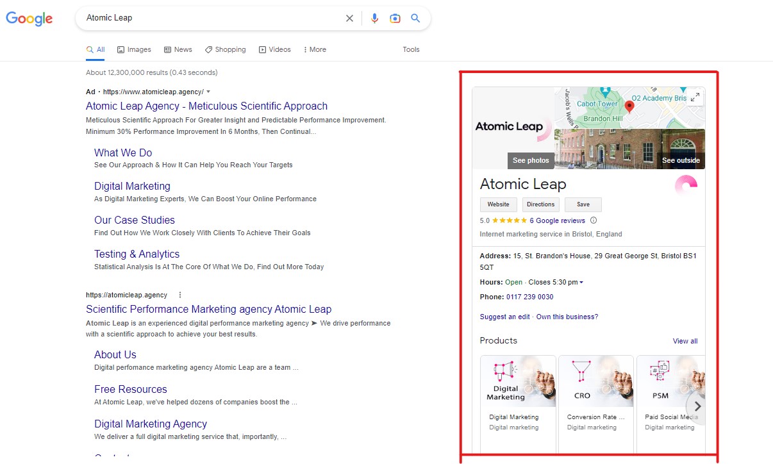Image resolution: width=773 pixels, height=464 pixels.
Task: View all Atomic Leap products
Action: (685, 341)
